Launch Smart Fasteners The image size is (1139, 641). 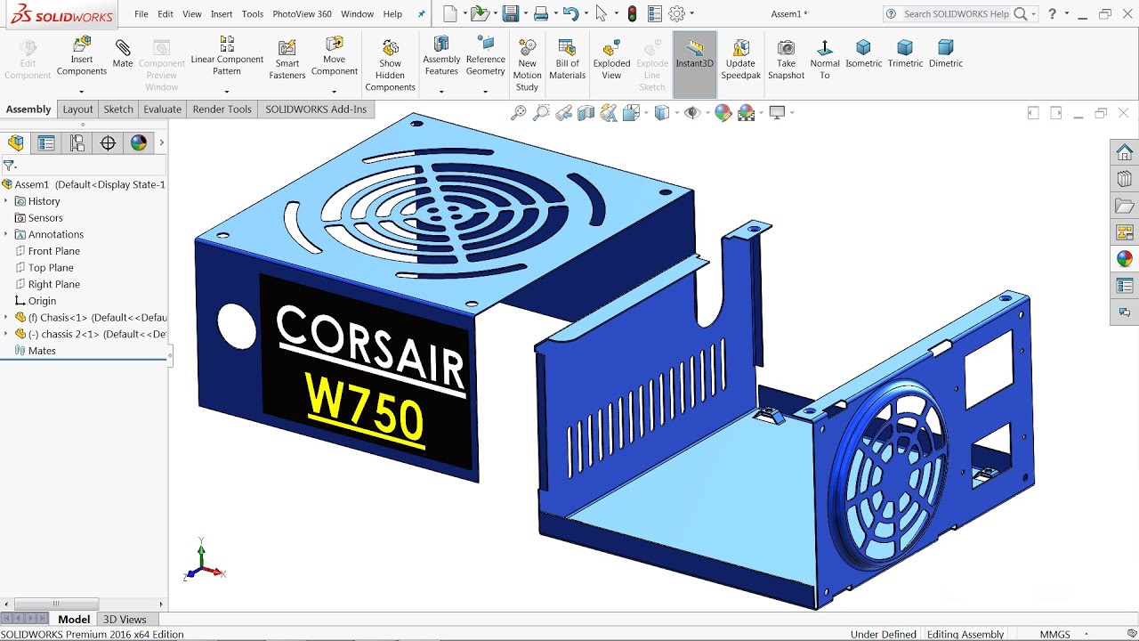click(x=287, y=60)
